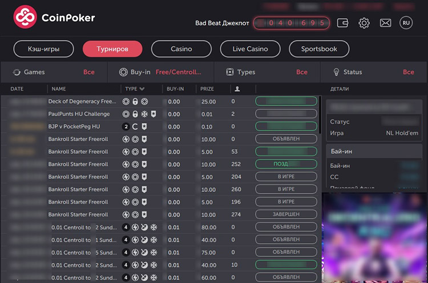428x283 pixels.
Task: Open the Live Casino tab
Action: (250, 49)
